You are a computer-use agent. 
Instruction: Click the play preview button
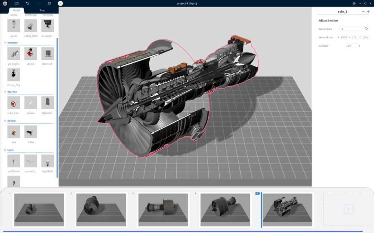[60, 3]
